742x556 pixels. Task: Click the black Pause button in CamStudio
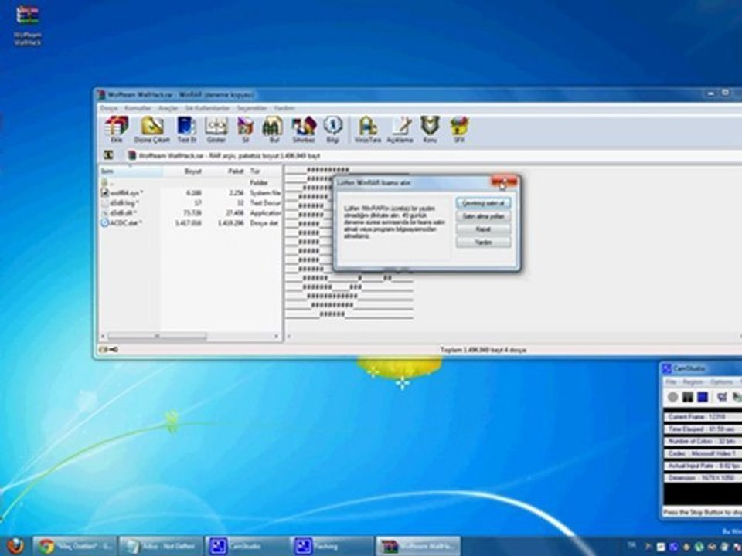point(688,397)
